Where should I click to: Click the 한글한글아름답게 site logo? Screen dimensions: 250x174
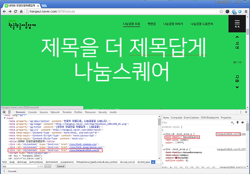22,25
